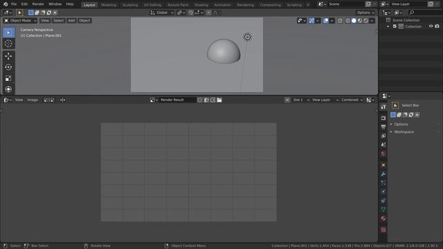The image size is (443, 249).
Task: Open Image menu in image editor
Action: click(x=33, y=100)
